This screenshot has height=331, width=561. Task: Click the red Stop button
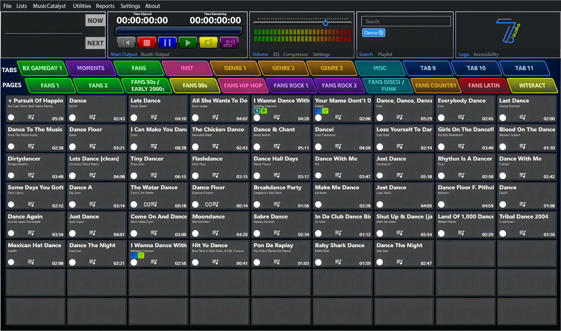click(x=147, y=43)
